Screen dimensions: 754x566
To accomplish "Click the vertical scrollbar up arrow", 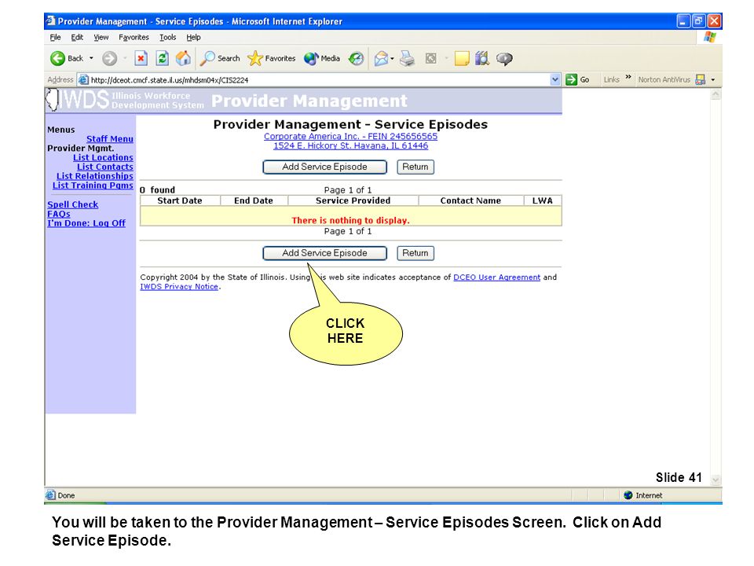I will (x=716, y=95).
